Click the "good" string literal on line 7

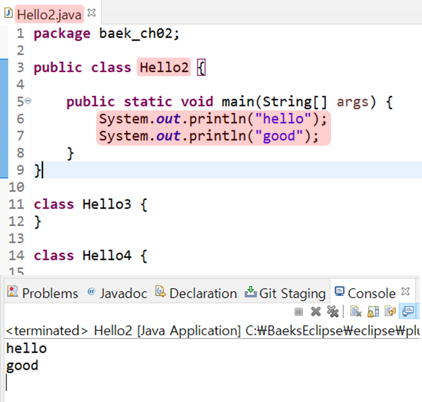click(279, 136)
